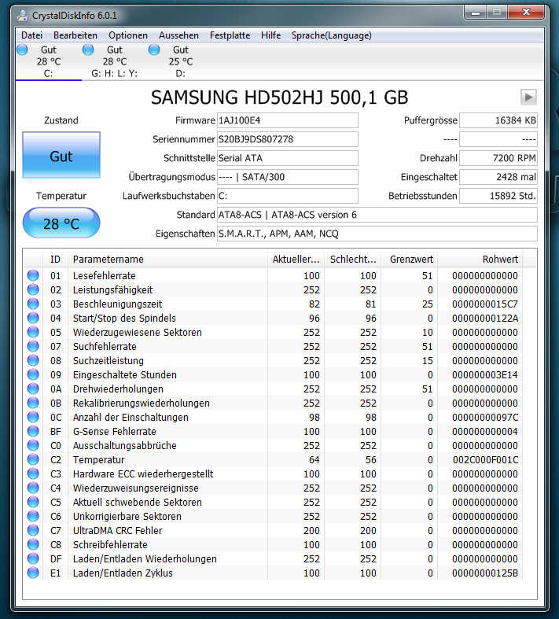The width and height of the screenshot is (559, 619).
Task: Click the status orb in Rekalibrierungswiederholungen row
Action: (33, 403)
